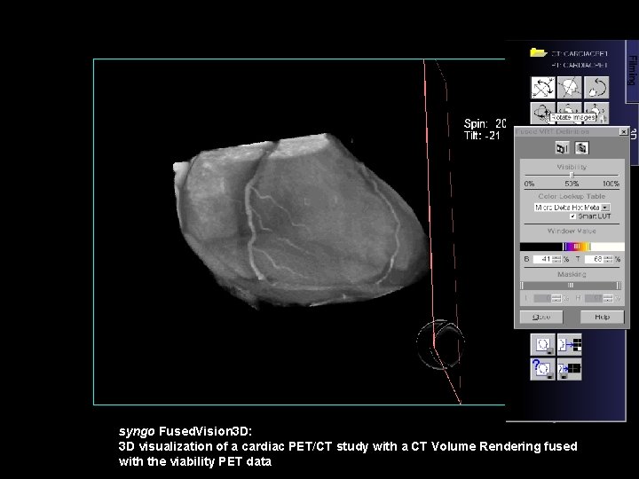Screen dimensions: 639x479
Task: Click the right cube icon in Fused VRT Definition
Action: point(581,148)
